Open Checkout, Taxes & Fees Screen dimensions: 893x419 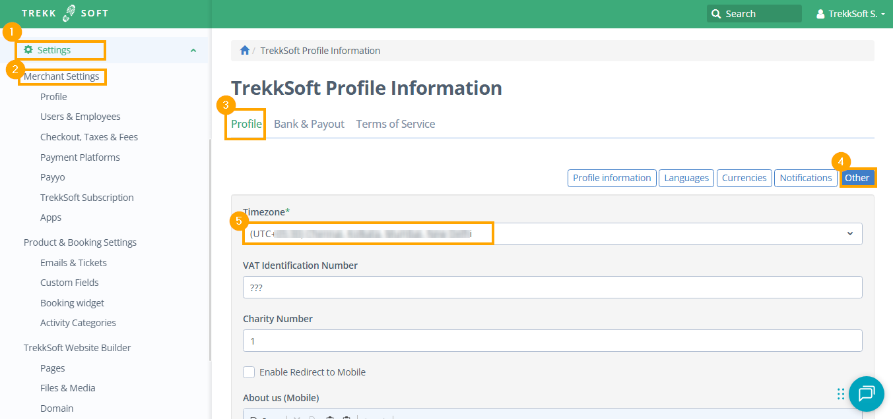pos(89,137)
